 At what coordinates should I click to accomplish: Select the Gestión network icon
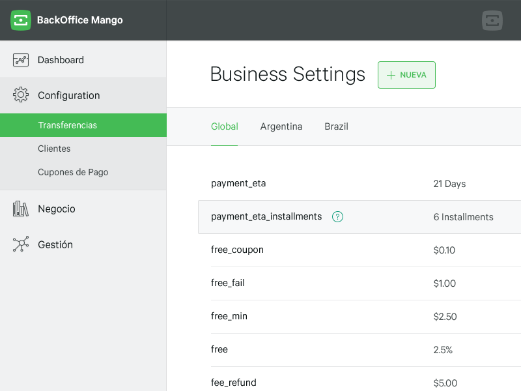[x=20, y=244]
